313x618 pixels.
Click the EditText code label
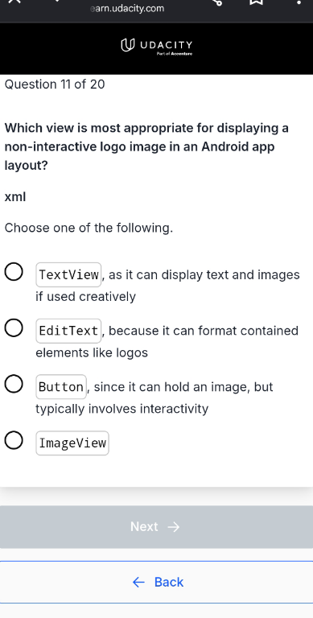click(68, 331)
